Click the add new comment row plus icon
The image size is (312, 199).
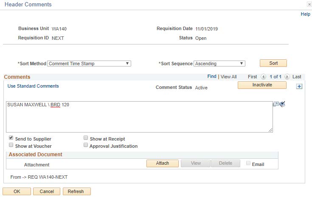[x=299, y=86]
